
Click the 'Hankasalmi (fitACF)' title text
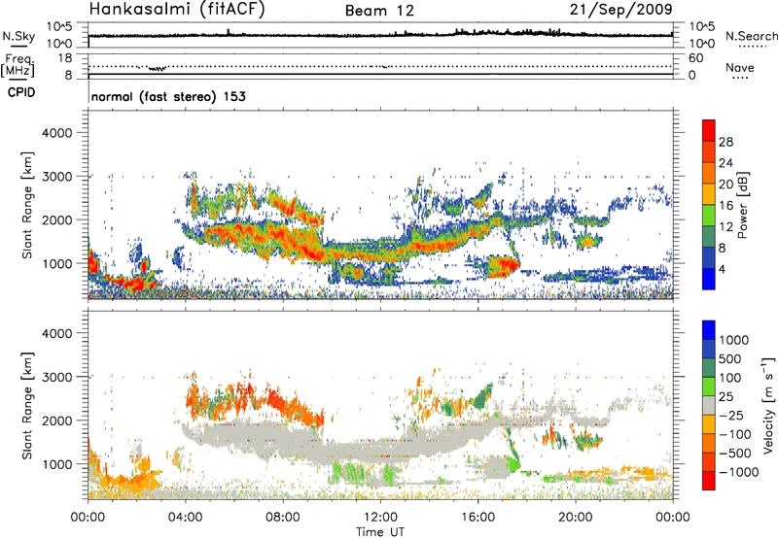click(177, 9)
